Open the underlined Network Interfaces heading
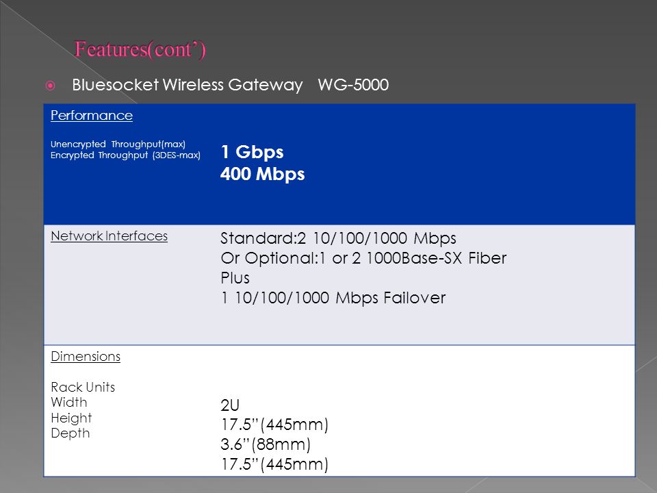657x493 pixels. click(x=109, y=236)
